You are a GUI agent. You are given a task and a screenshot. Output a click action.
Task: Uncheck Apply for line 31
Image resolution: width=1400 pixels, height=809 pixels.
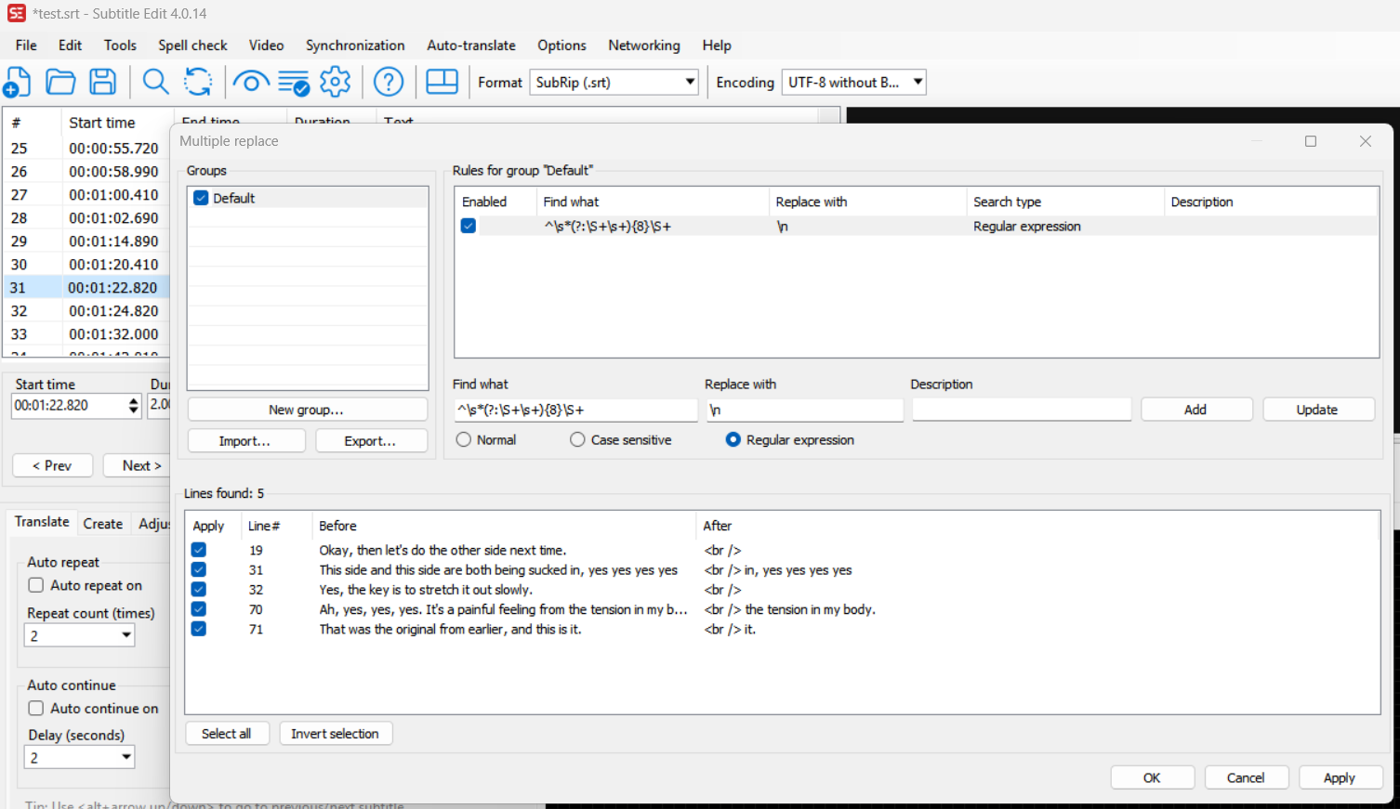[x=199, y=569]
